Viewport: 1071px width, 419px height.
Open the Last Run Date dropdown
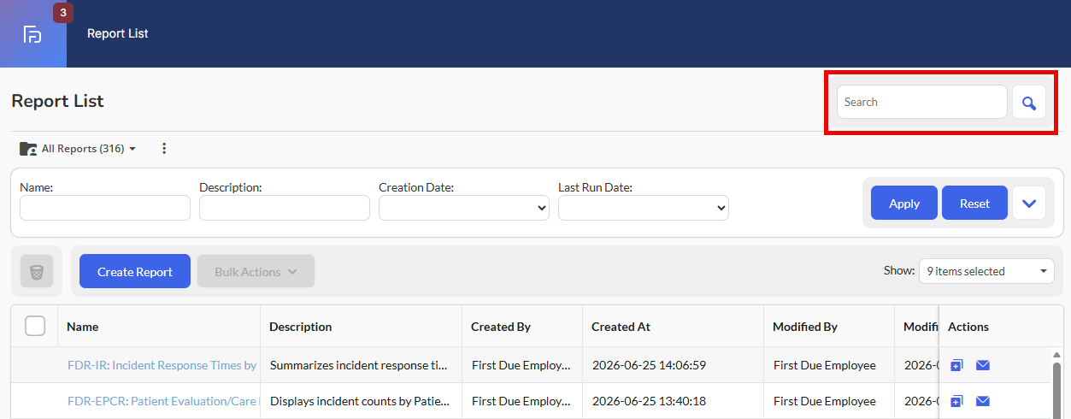click(x=644, y=208)
